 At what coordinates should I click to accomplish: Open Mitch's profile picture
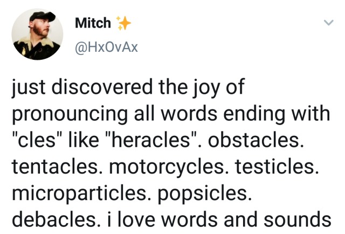pos(36,34)
